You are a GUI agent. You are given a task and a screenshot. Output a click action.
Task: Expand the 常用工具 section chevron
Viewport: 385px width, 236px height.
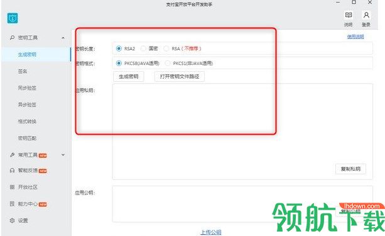63,155
